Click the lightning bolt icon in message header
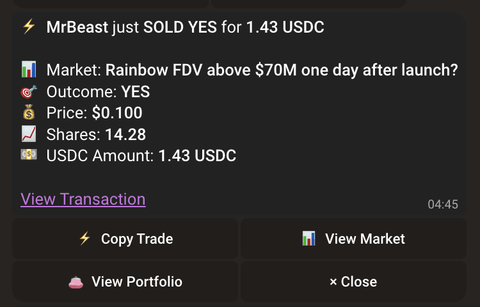480x307 pixels. [28, 28]
